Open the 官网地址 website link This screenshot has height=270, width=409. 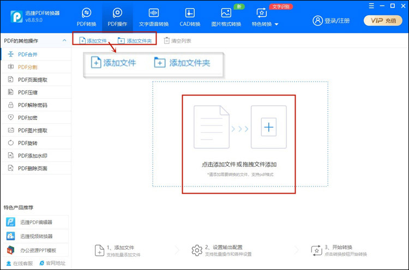tap(52, 263)
